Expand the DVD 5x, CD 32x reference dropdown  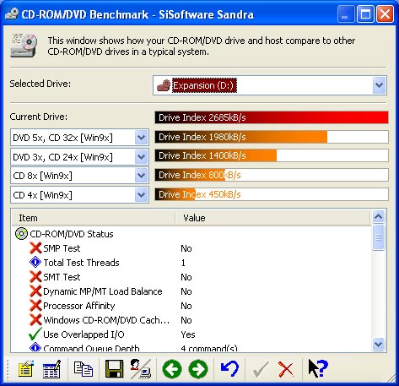coord(141,138)
